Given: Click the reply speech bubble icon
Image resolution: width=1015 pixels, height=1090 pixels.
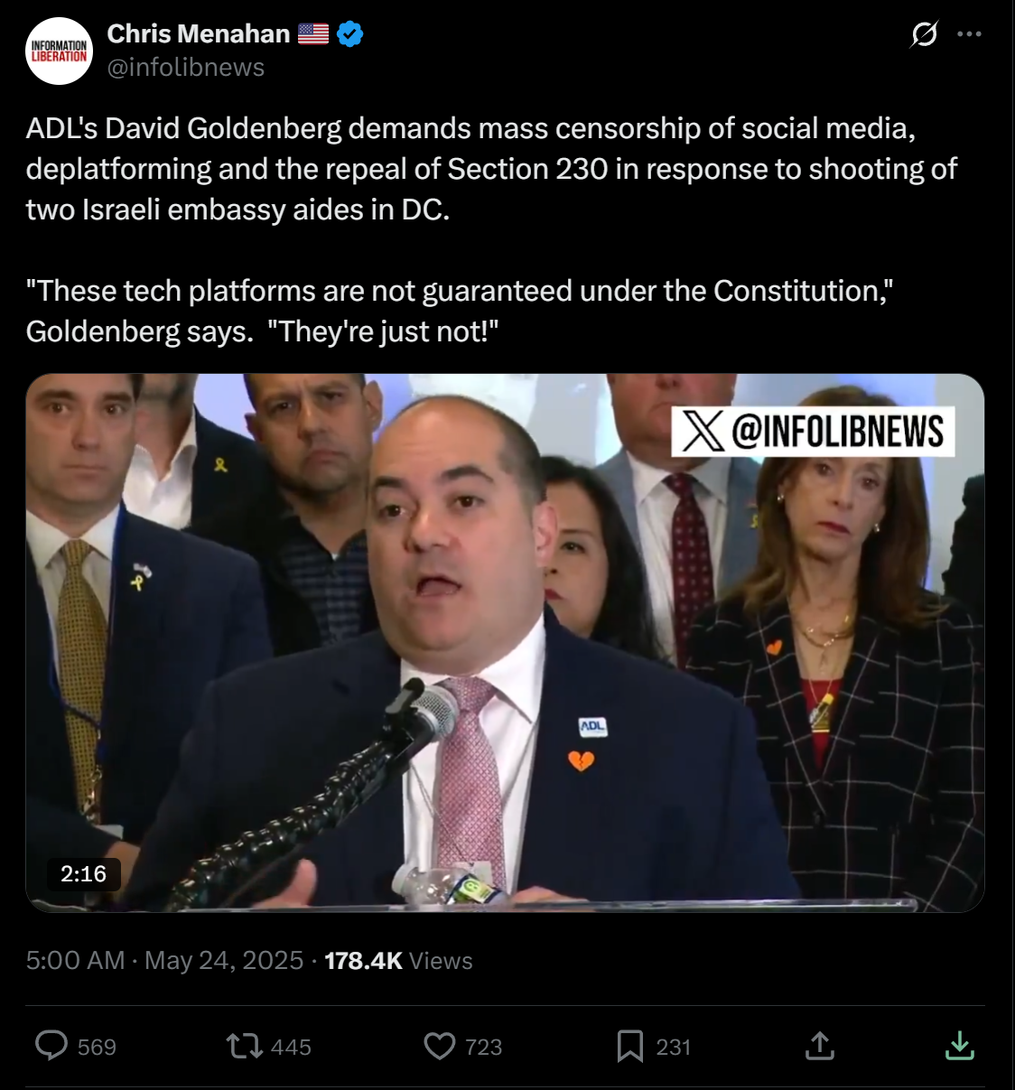Looking at the screenshot, I should 51,1046.
